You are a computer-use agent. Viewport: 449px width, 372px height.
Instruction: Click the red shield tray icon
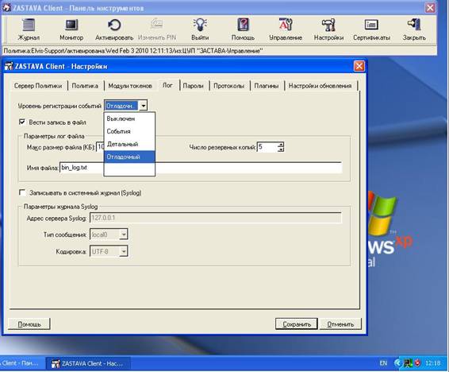[417, 363]
